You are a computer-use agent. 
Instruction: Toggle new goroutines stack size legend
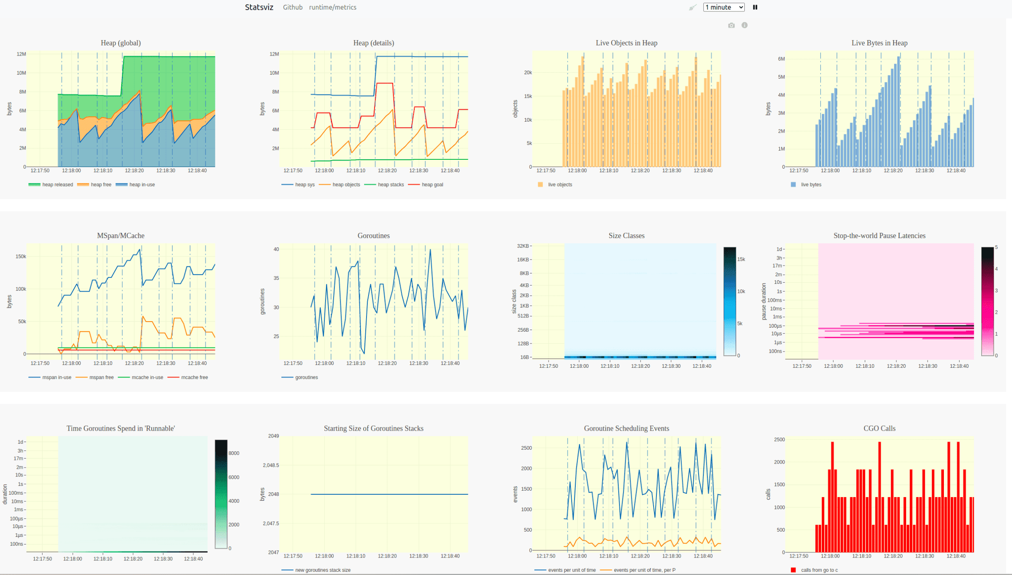(x=322, y=570)
